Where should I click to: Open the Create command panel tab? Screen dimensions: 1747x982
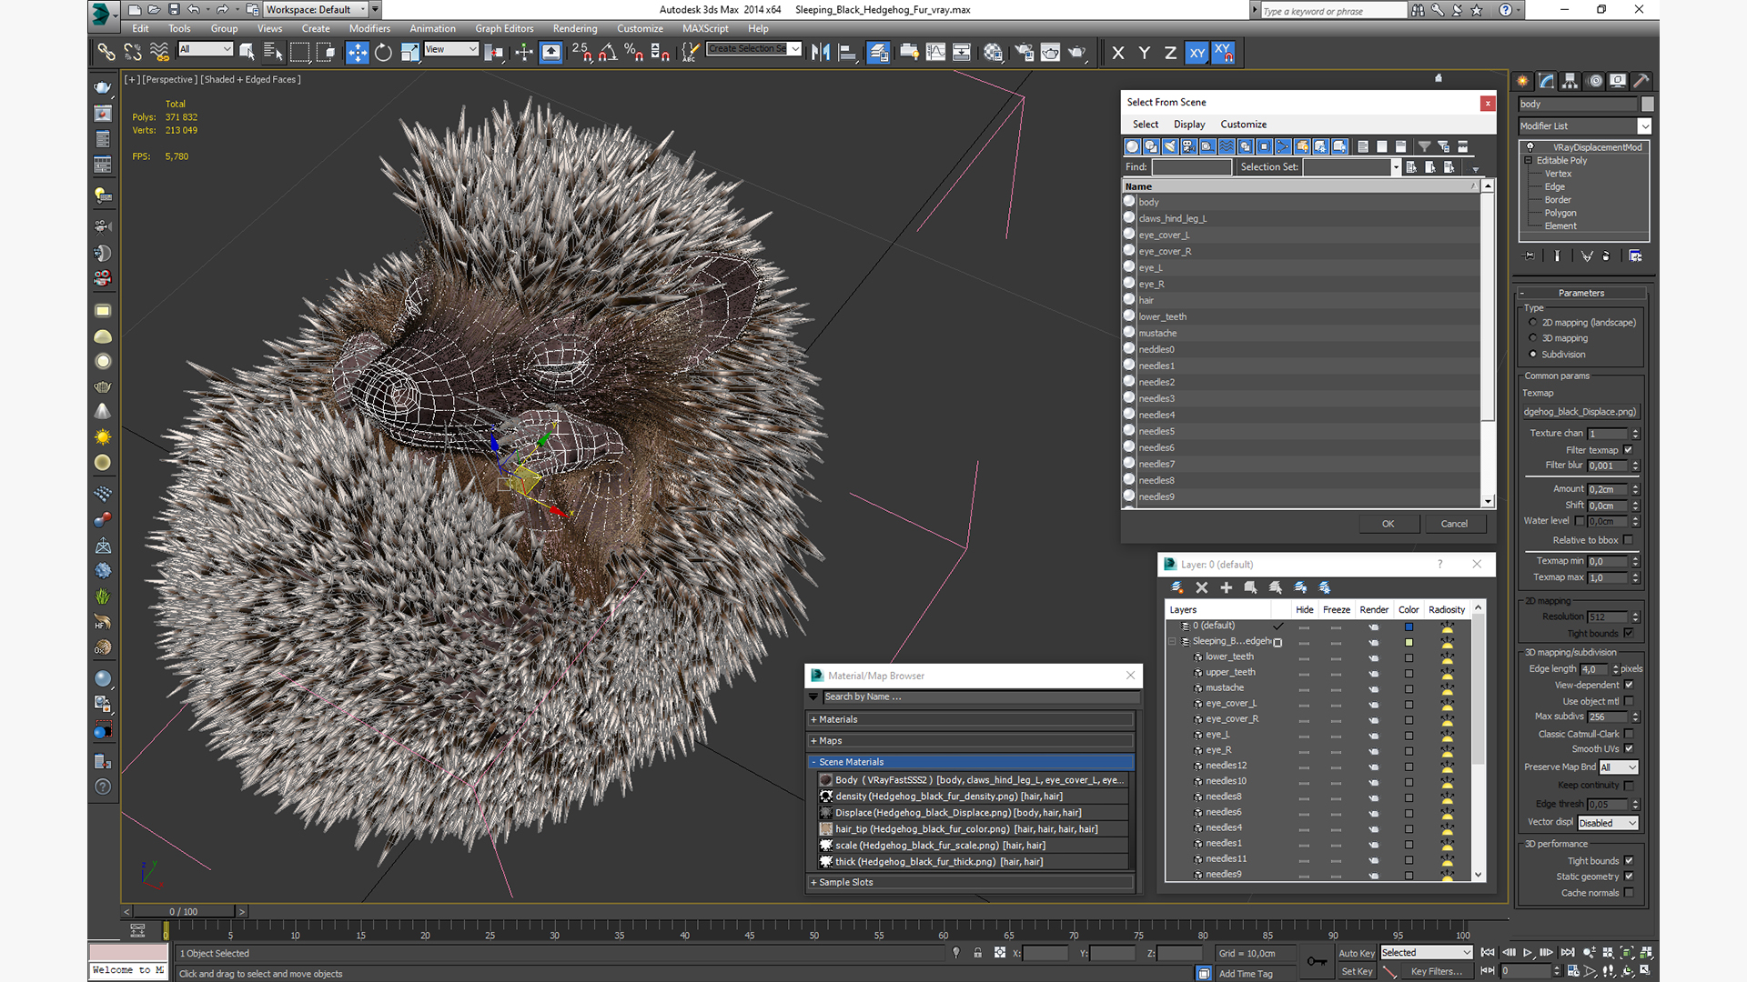click(1523, 81)
